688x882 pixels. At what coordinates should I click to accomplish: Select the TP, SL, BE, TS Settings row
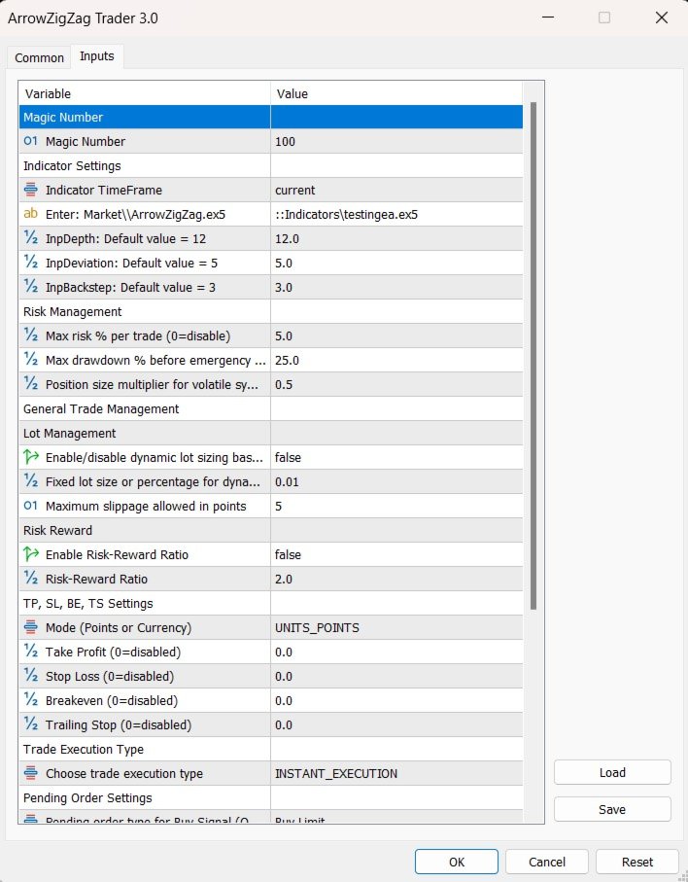coord(271,603)
